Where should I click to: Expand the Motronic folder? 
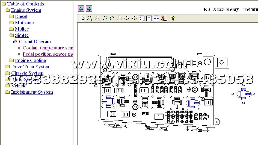coord(24,23)
